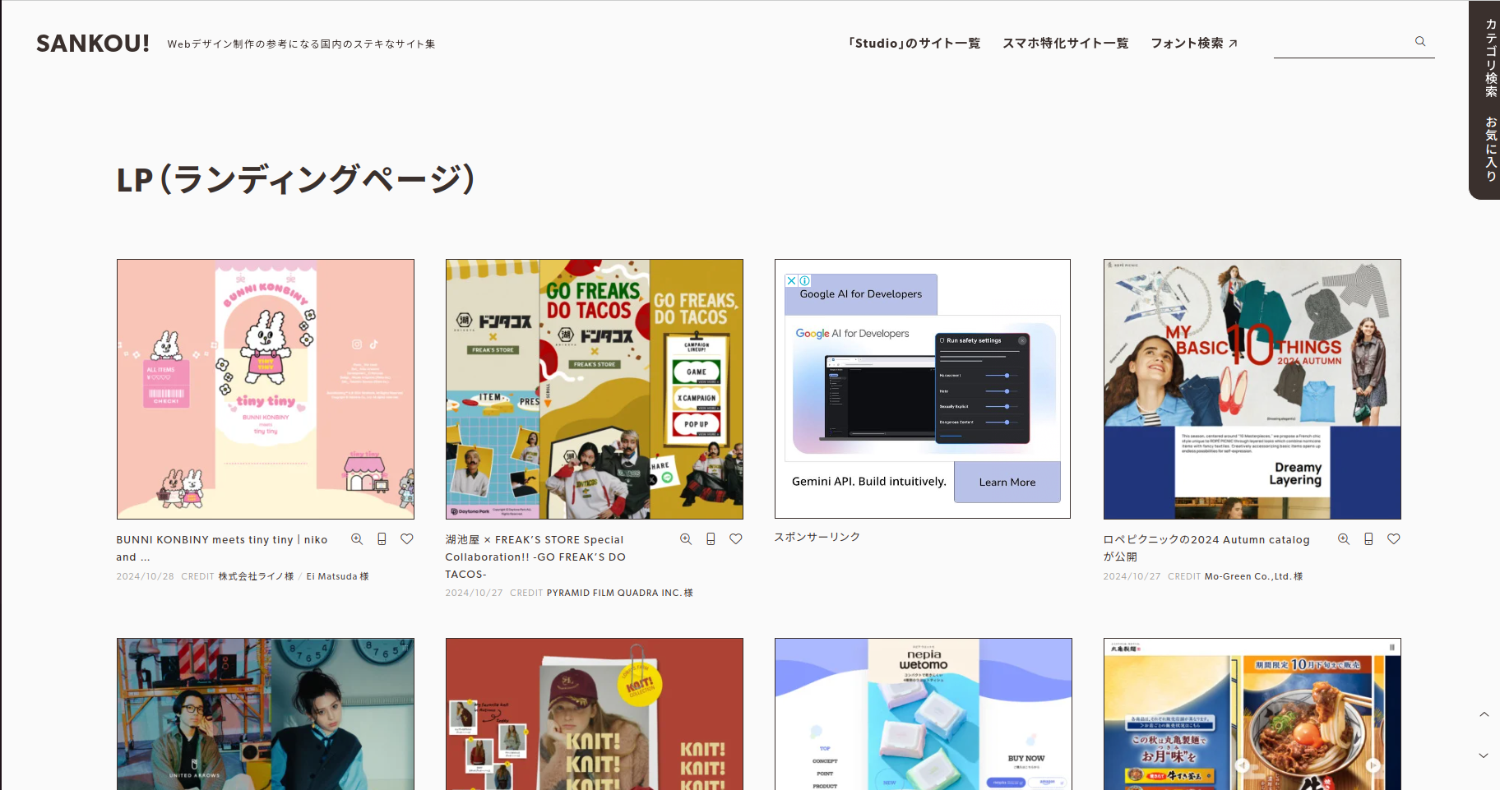Open the MY BASIC 10 THINGS thumbnail
1500x790 pixels.
[1252, 390]
